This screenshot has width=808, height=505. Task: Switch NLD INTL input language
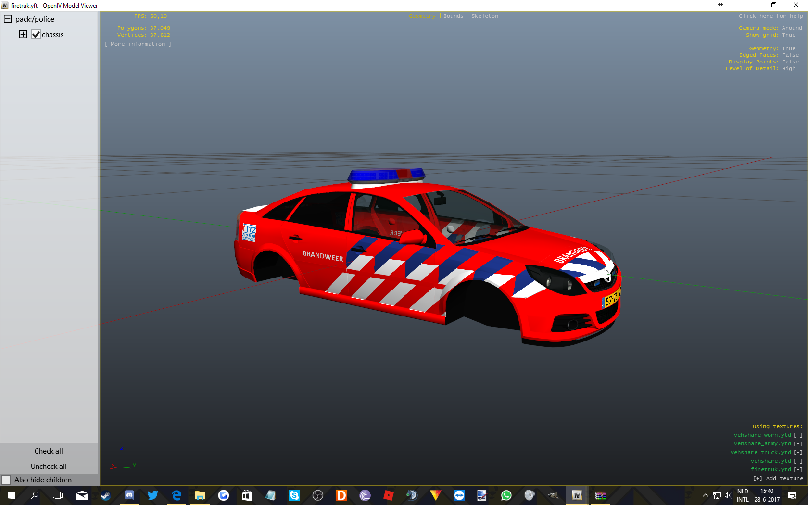pos(743,495)
